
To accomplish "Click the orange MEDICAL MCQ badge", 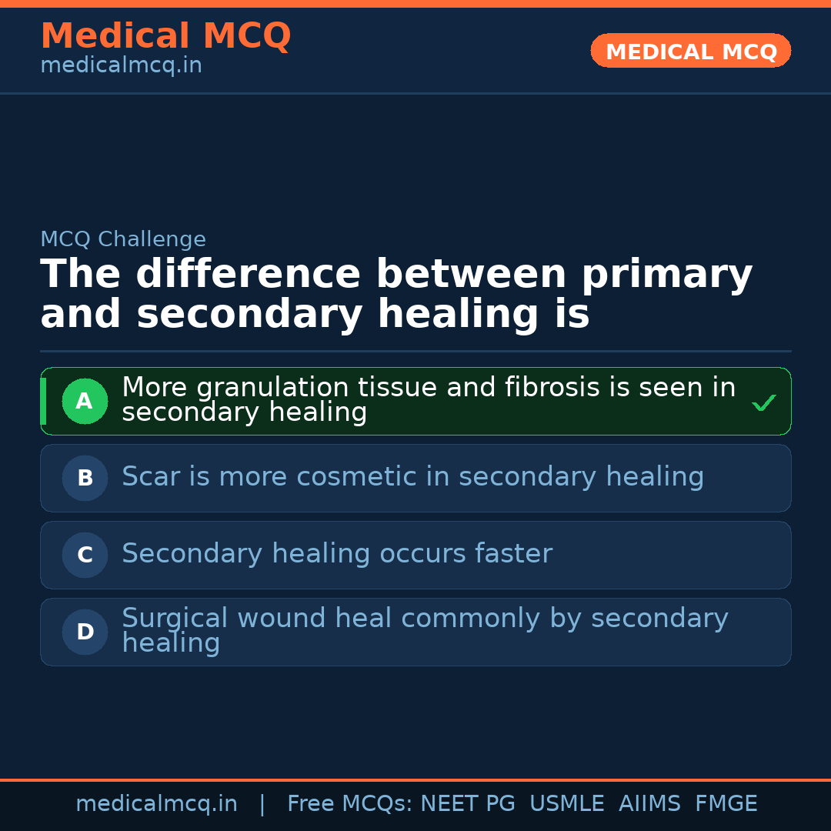I will point(690,51).
